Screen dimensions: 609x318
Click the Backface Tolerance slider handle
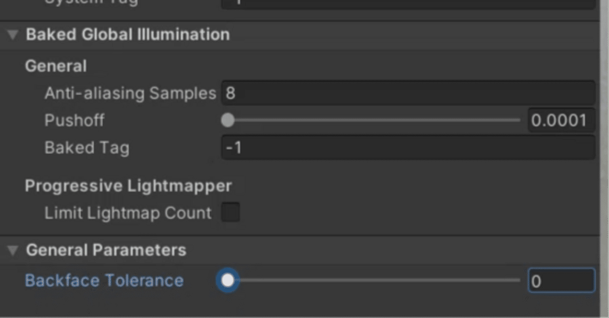(227, 280)
